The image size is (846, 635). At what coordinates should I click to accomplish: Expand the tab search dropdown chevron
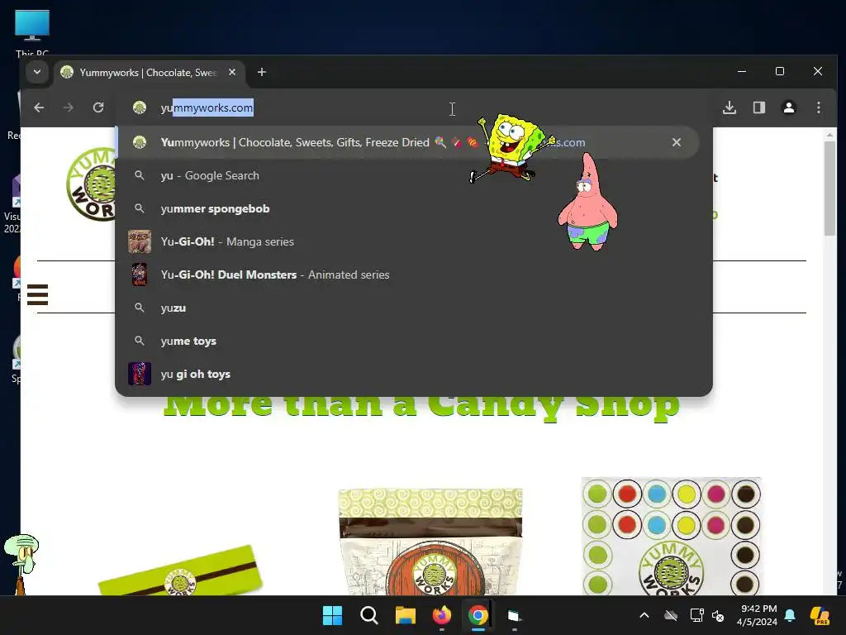(x=37, y=72)
